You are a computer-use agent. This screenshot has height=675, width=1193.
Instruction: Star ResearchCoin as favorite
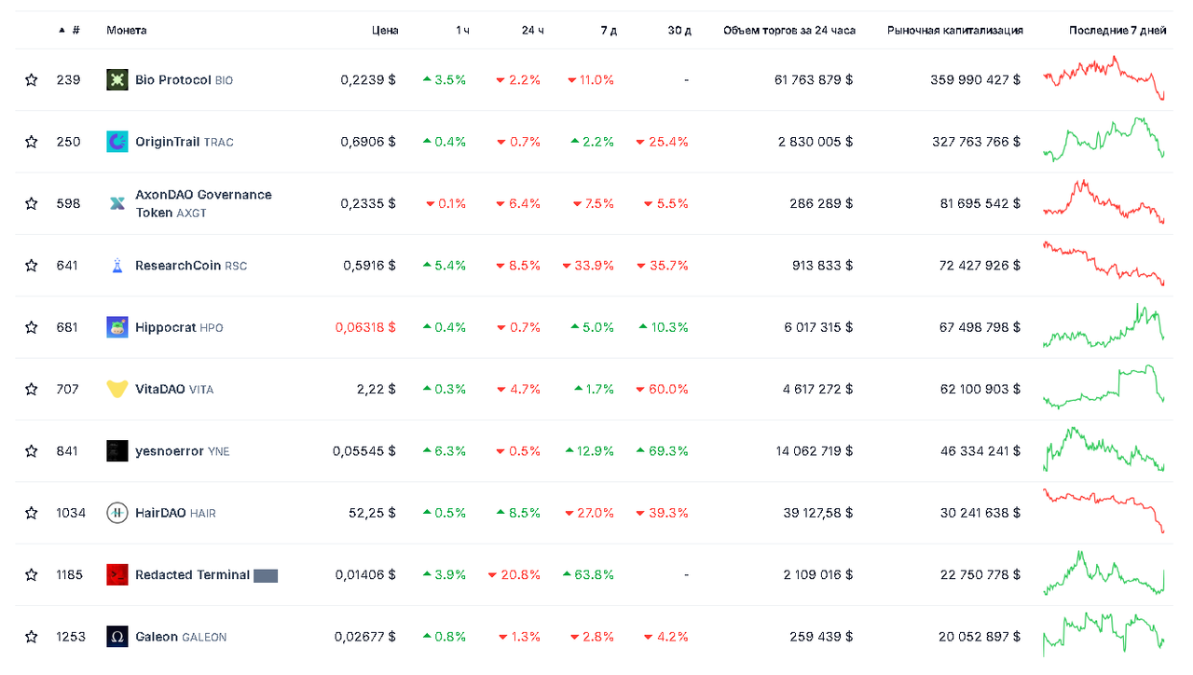click(32, 266)
